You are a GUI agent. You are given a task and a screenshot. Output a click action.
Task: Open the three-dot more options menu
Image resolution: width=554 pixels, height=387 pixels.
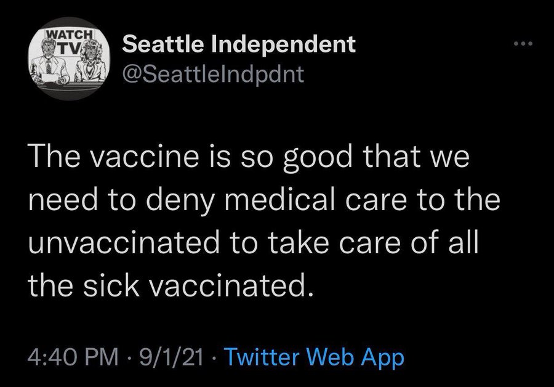click(523, 44)
